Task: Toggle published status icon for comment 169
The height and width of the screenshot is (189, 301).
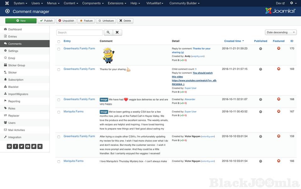Action: click(260, 69)
